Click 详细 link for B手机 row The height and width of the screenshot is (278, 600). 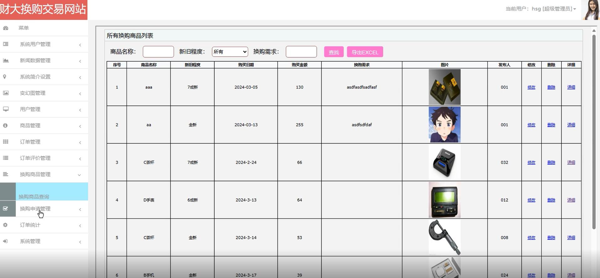point(571,275)
